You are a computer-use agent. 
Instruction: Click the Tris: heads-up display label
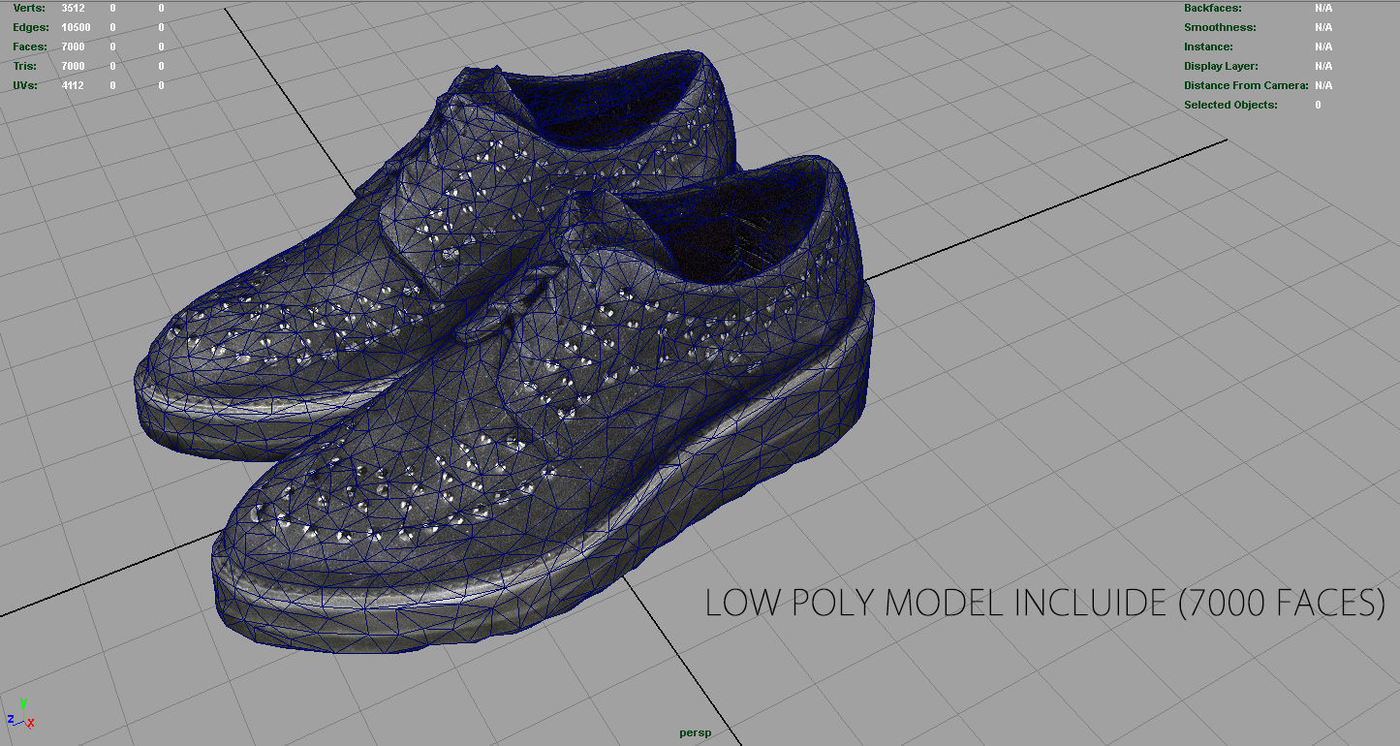pos(24,66)
